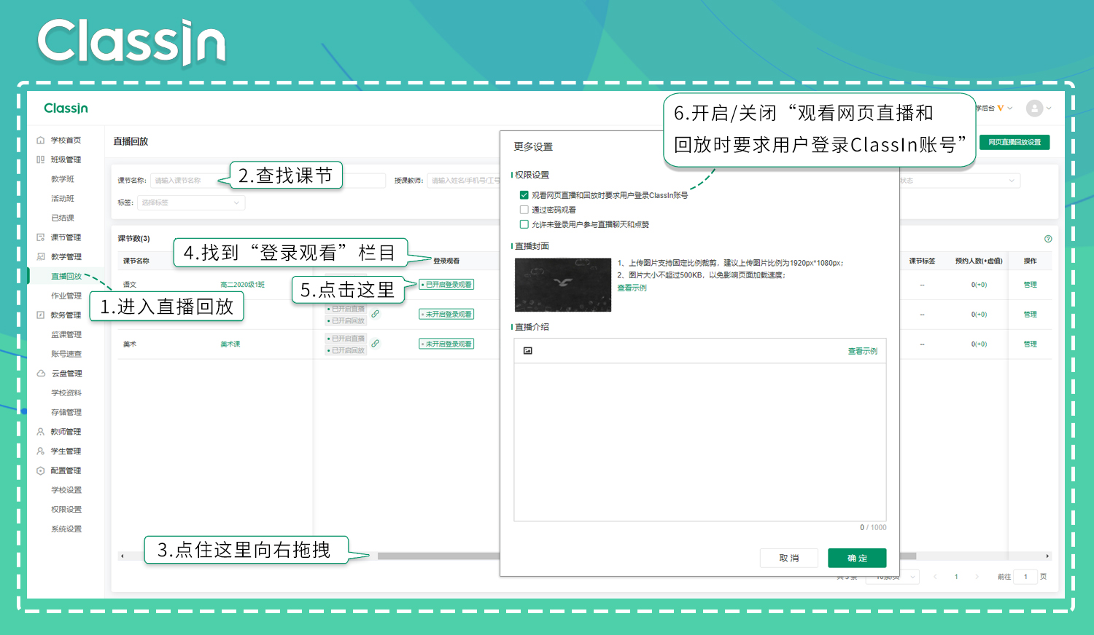Open 学校设置 in sidebar

point(66,490)
